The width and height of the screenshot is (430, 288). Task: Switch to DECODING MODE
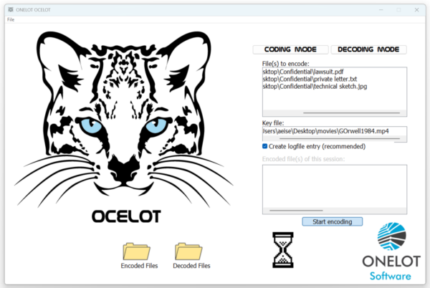tap(368, 49)
